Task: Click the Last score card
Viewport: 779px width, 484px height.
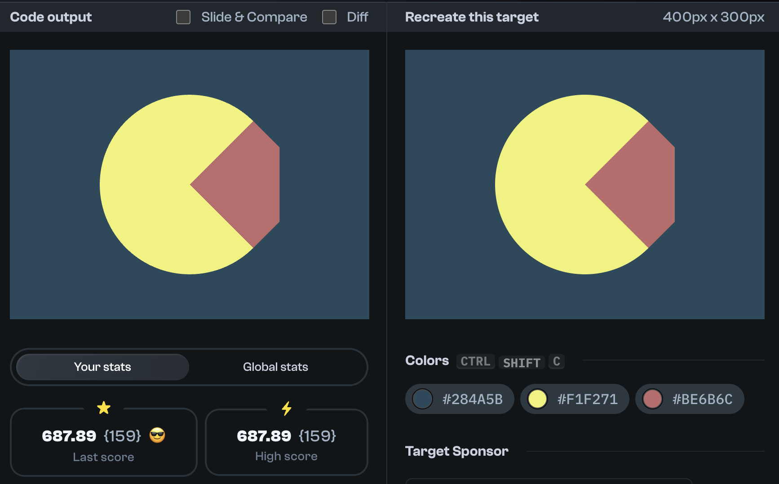Action: [104, 442]
